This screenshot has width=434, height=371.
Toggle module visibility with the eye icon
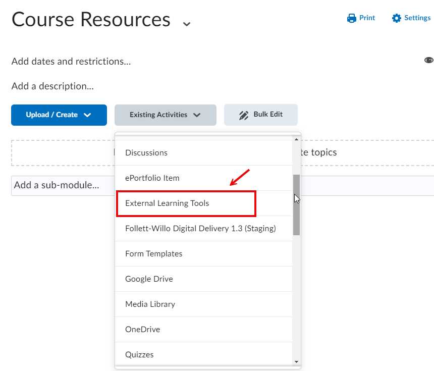428,60
